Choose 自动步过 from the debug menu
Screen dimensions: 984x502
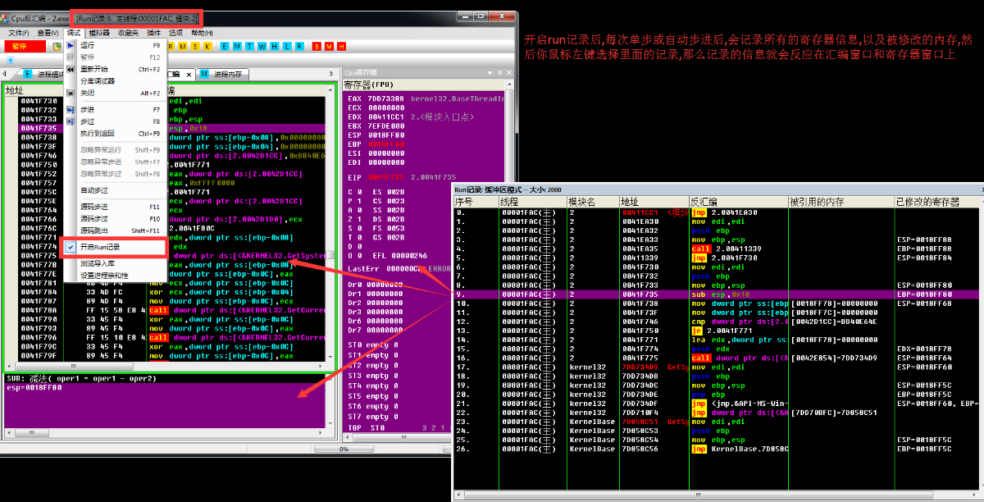[x=116, y=190]
